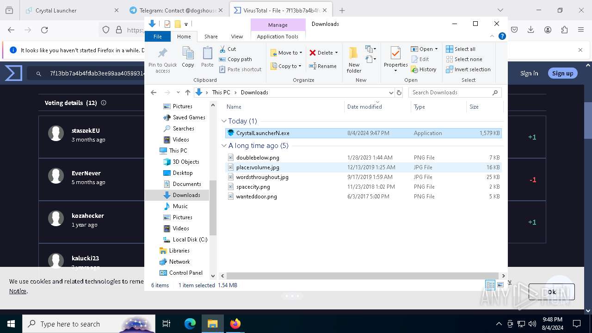This screenshot has width=592, height=333.
Task: Click the History ribbon button
Action: click(424, 69)
